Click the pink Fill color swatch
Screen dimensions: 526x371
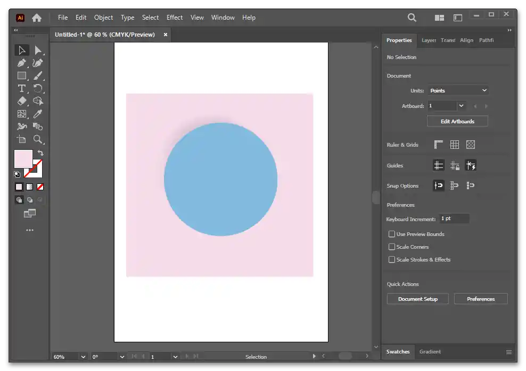(23, 159)
